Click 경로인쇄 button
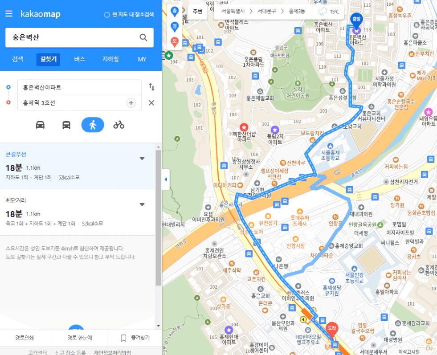The image size is (437, 355). (x=25, y=338)
